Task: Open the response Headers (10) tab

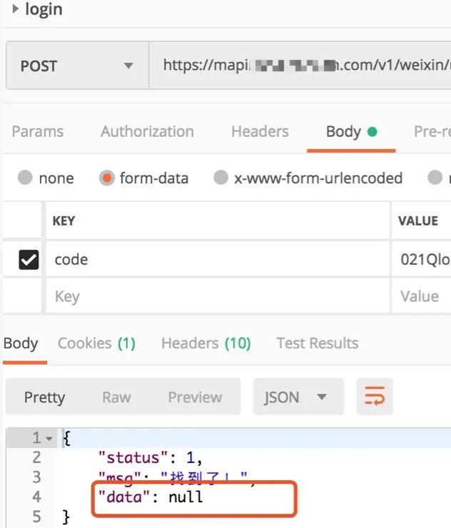Action: click(x=206, y=343)
